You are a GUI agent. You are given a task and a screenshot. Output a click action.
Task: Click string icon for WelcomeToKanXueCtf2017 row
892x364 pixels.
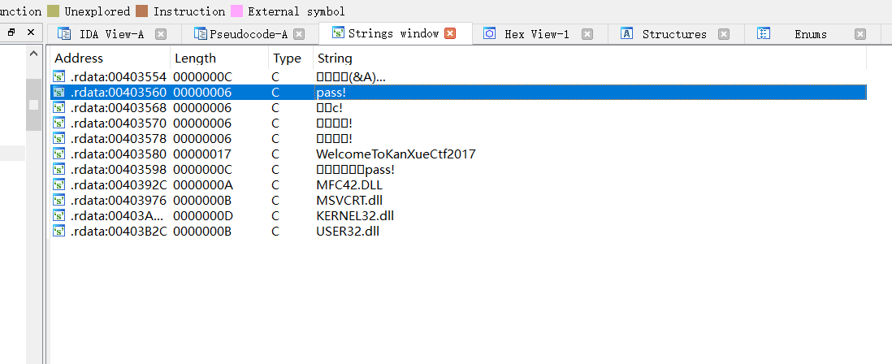tap(59, 154)
